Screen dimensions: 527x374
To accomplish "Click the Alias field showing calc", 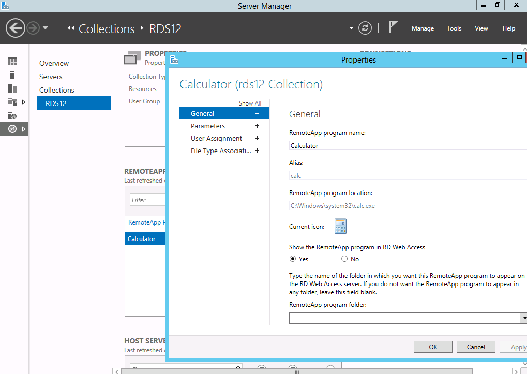I will point(408,176).
